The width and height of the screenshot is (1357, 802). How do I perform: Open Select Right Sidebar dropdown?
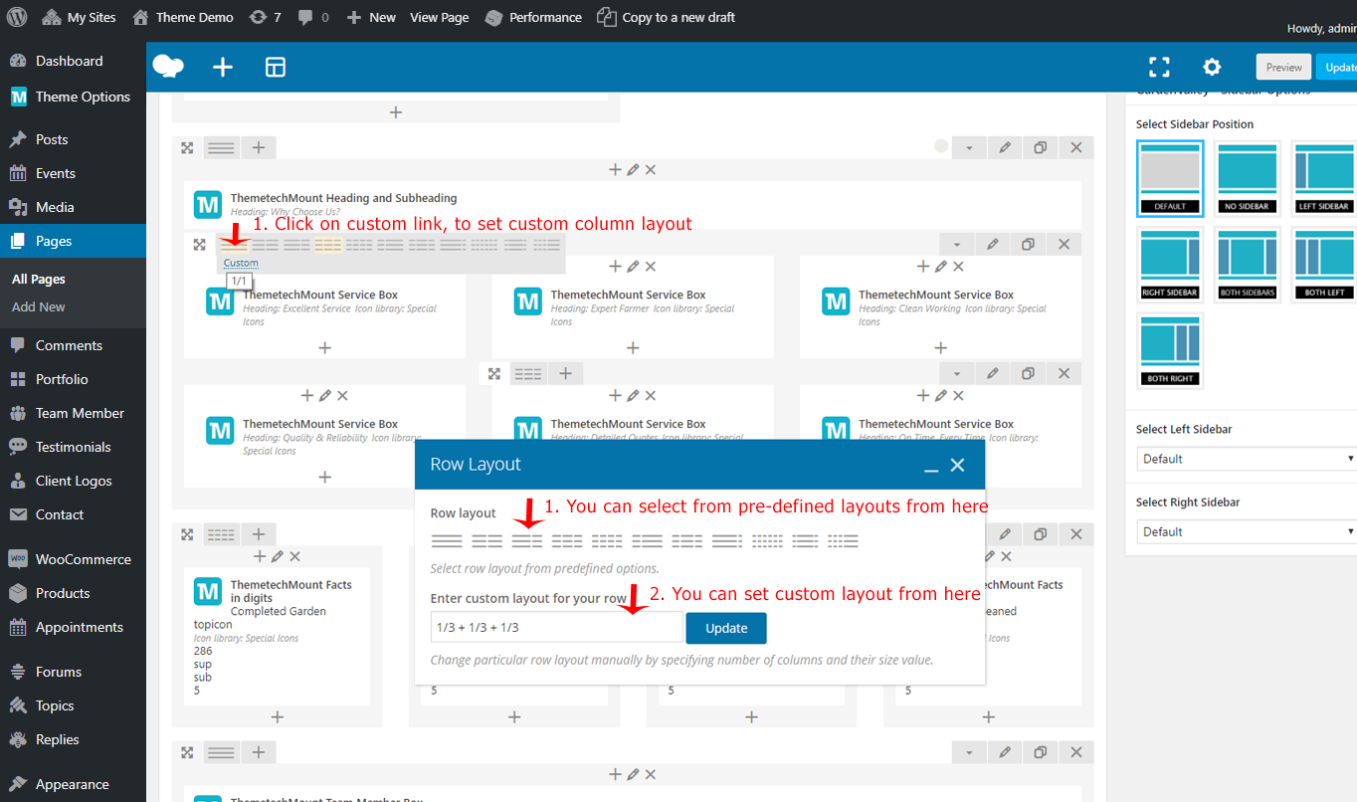click(1246, 531)
